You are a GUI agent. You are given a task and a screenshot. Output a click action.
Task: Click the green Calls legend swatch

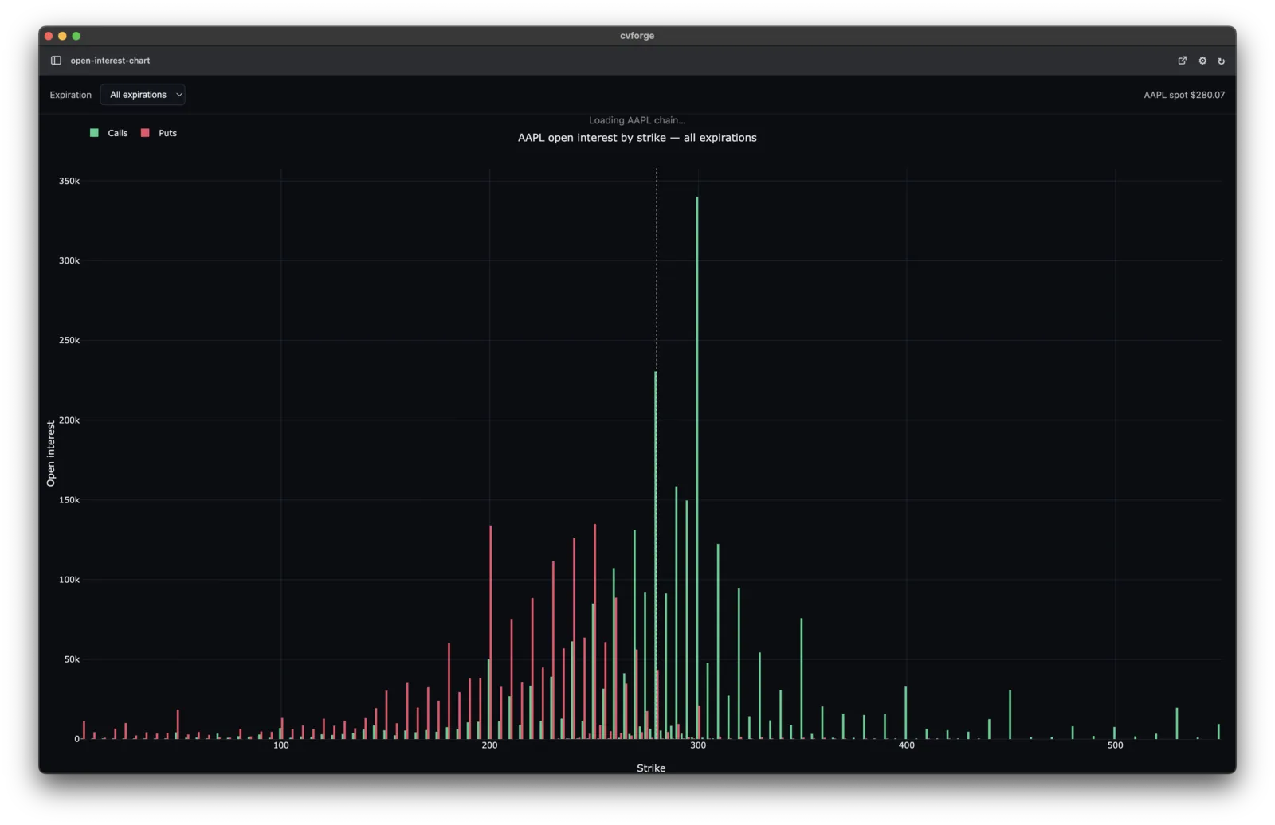(x=94, y=133)
